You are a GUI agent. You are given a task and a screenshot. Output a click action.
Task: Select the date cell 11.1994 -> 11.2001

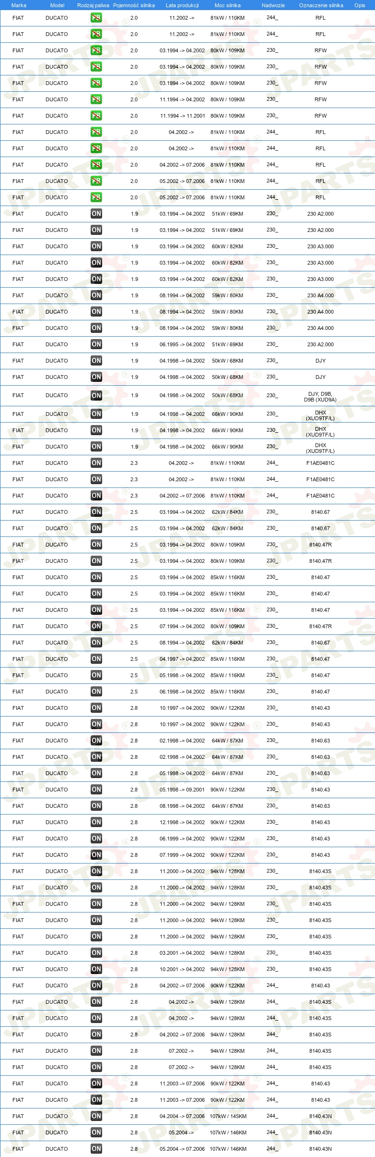pyautogui.click(x=182, y=116)
